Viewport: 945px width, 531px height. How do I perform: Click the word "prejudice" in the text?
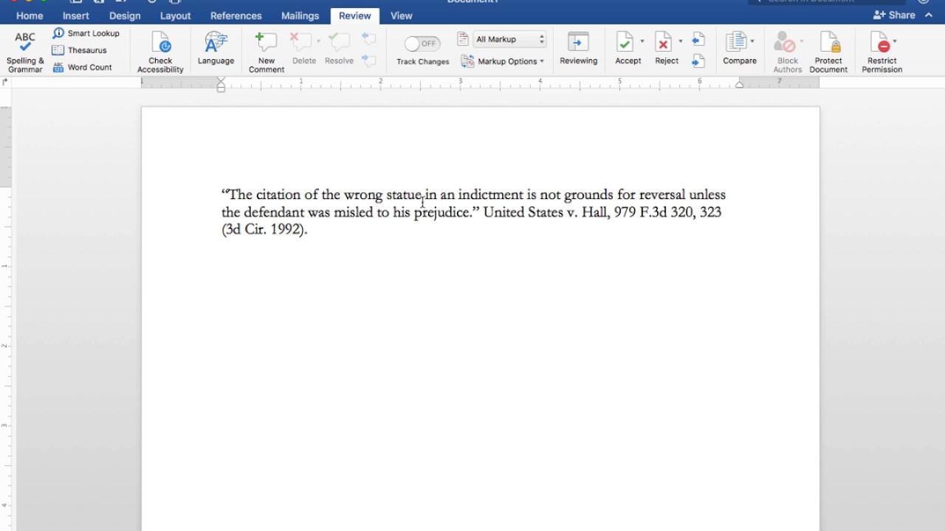click(x=441, y=212)
